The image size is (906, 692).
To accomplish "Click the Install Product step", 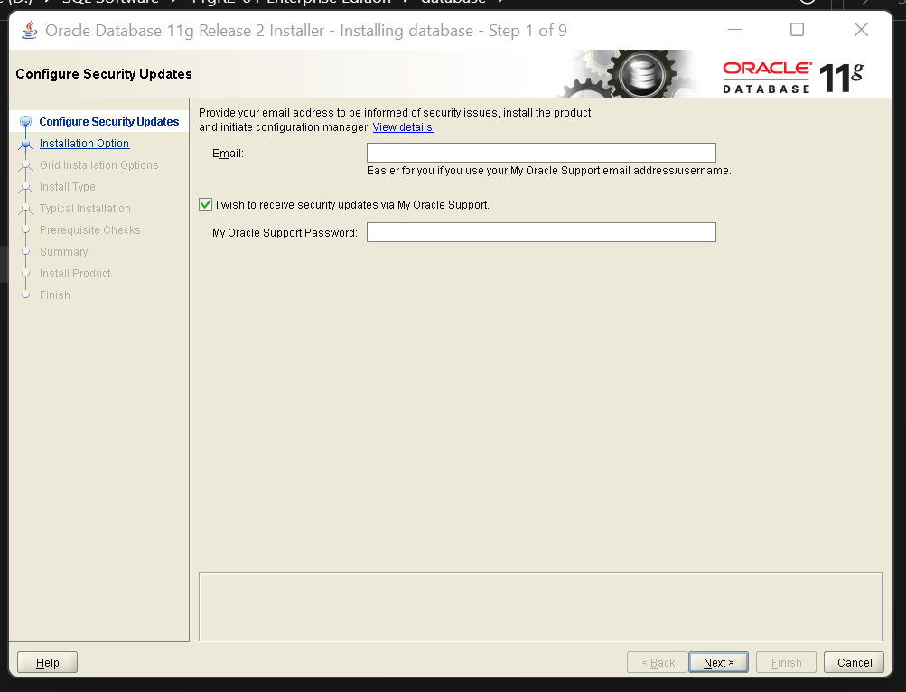I will point(75,274).
